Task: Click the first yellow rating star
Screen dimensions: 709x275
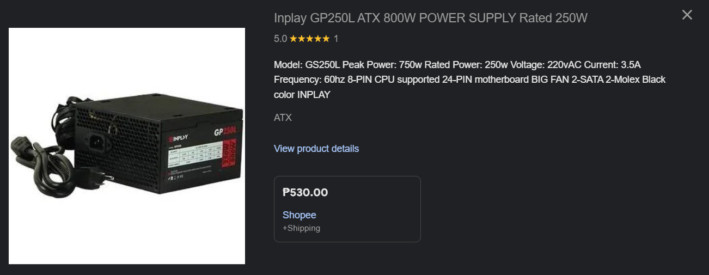Action: tap(294, 39)
